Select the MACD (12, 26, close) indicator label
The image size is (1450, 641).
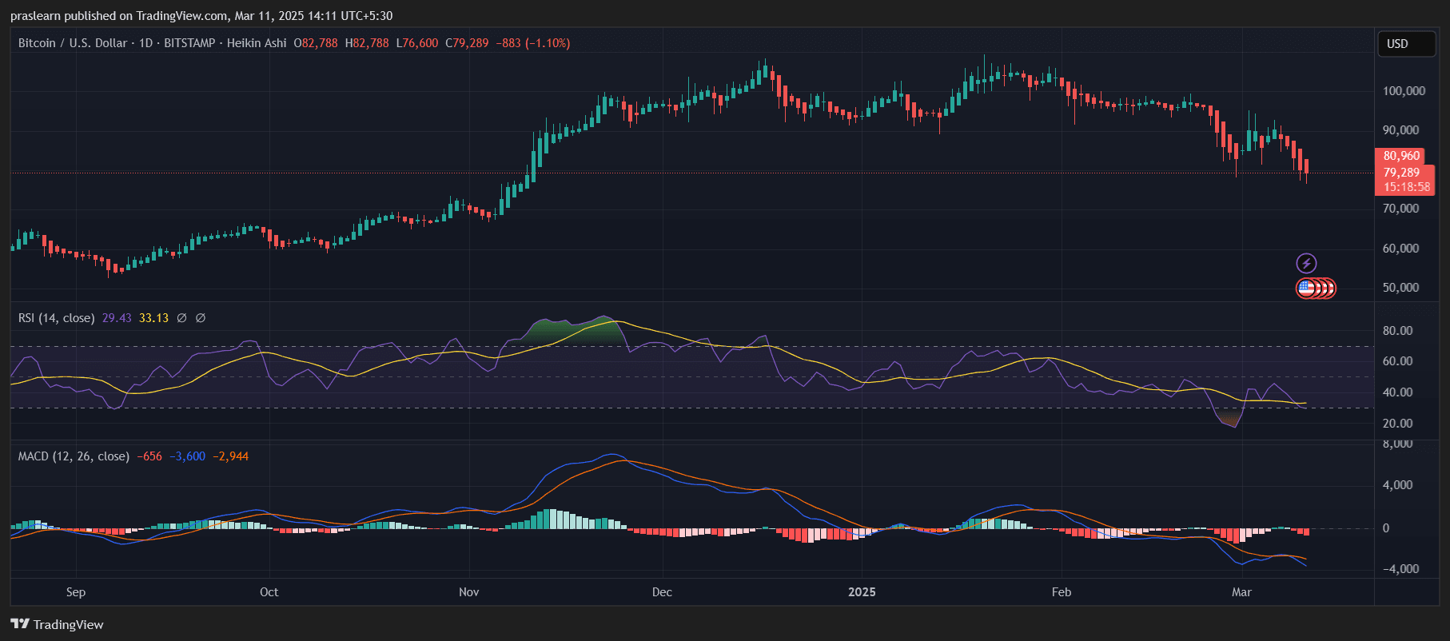[x=74, y=456]
